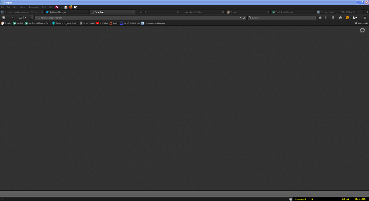
Task: Show bookmarks list clipboard icon
Action: (x=326, y=18)
